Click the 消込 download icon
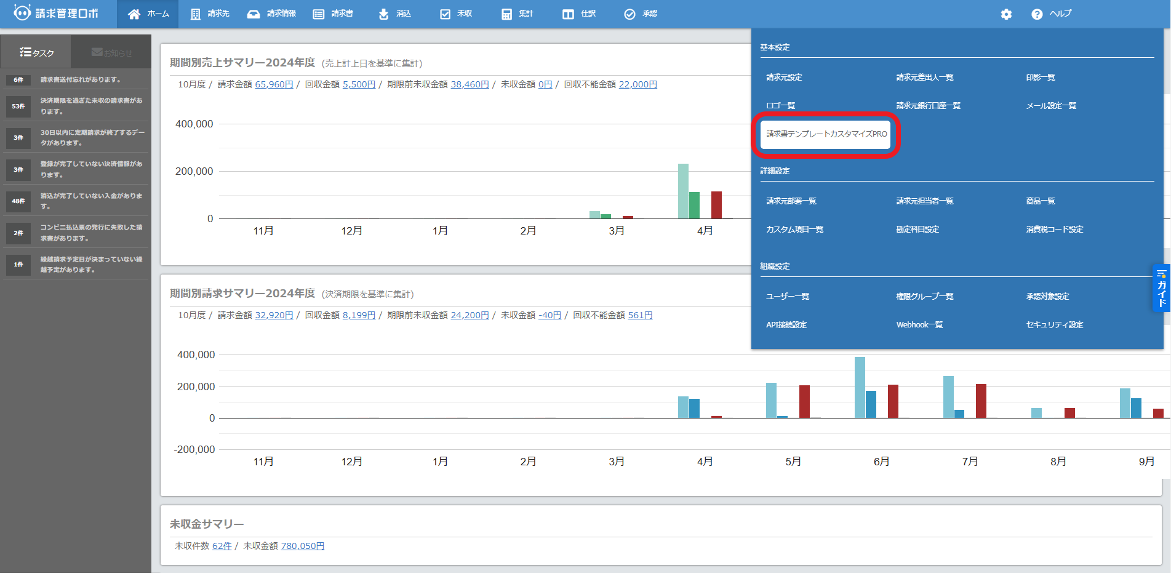The height and width of the screenshot is (573, 1171). [x=383, y=14]
